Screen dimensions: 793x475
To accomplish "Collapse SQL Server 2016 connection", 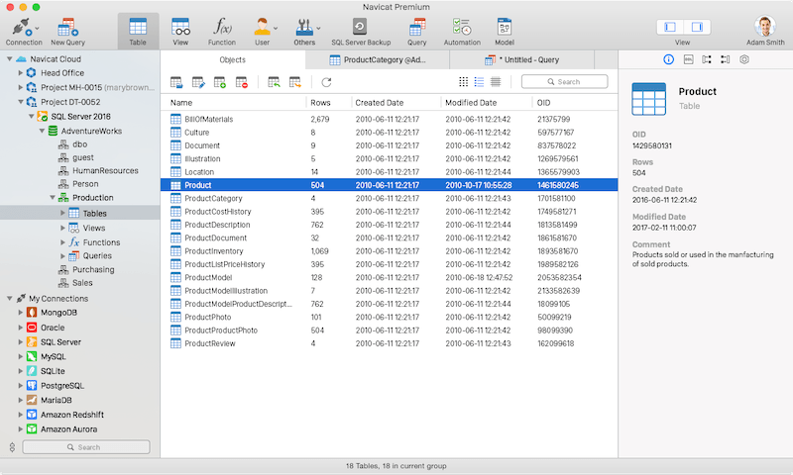I will pyautogui.click(x=32, y=117).
